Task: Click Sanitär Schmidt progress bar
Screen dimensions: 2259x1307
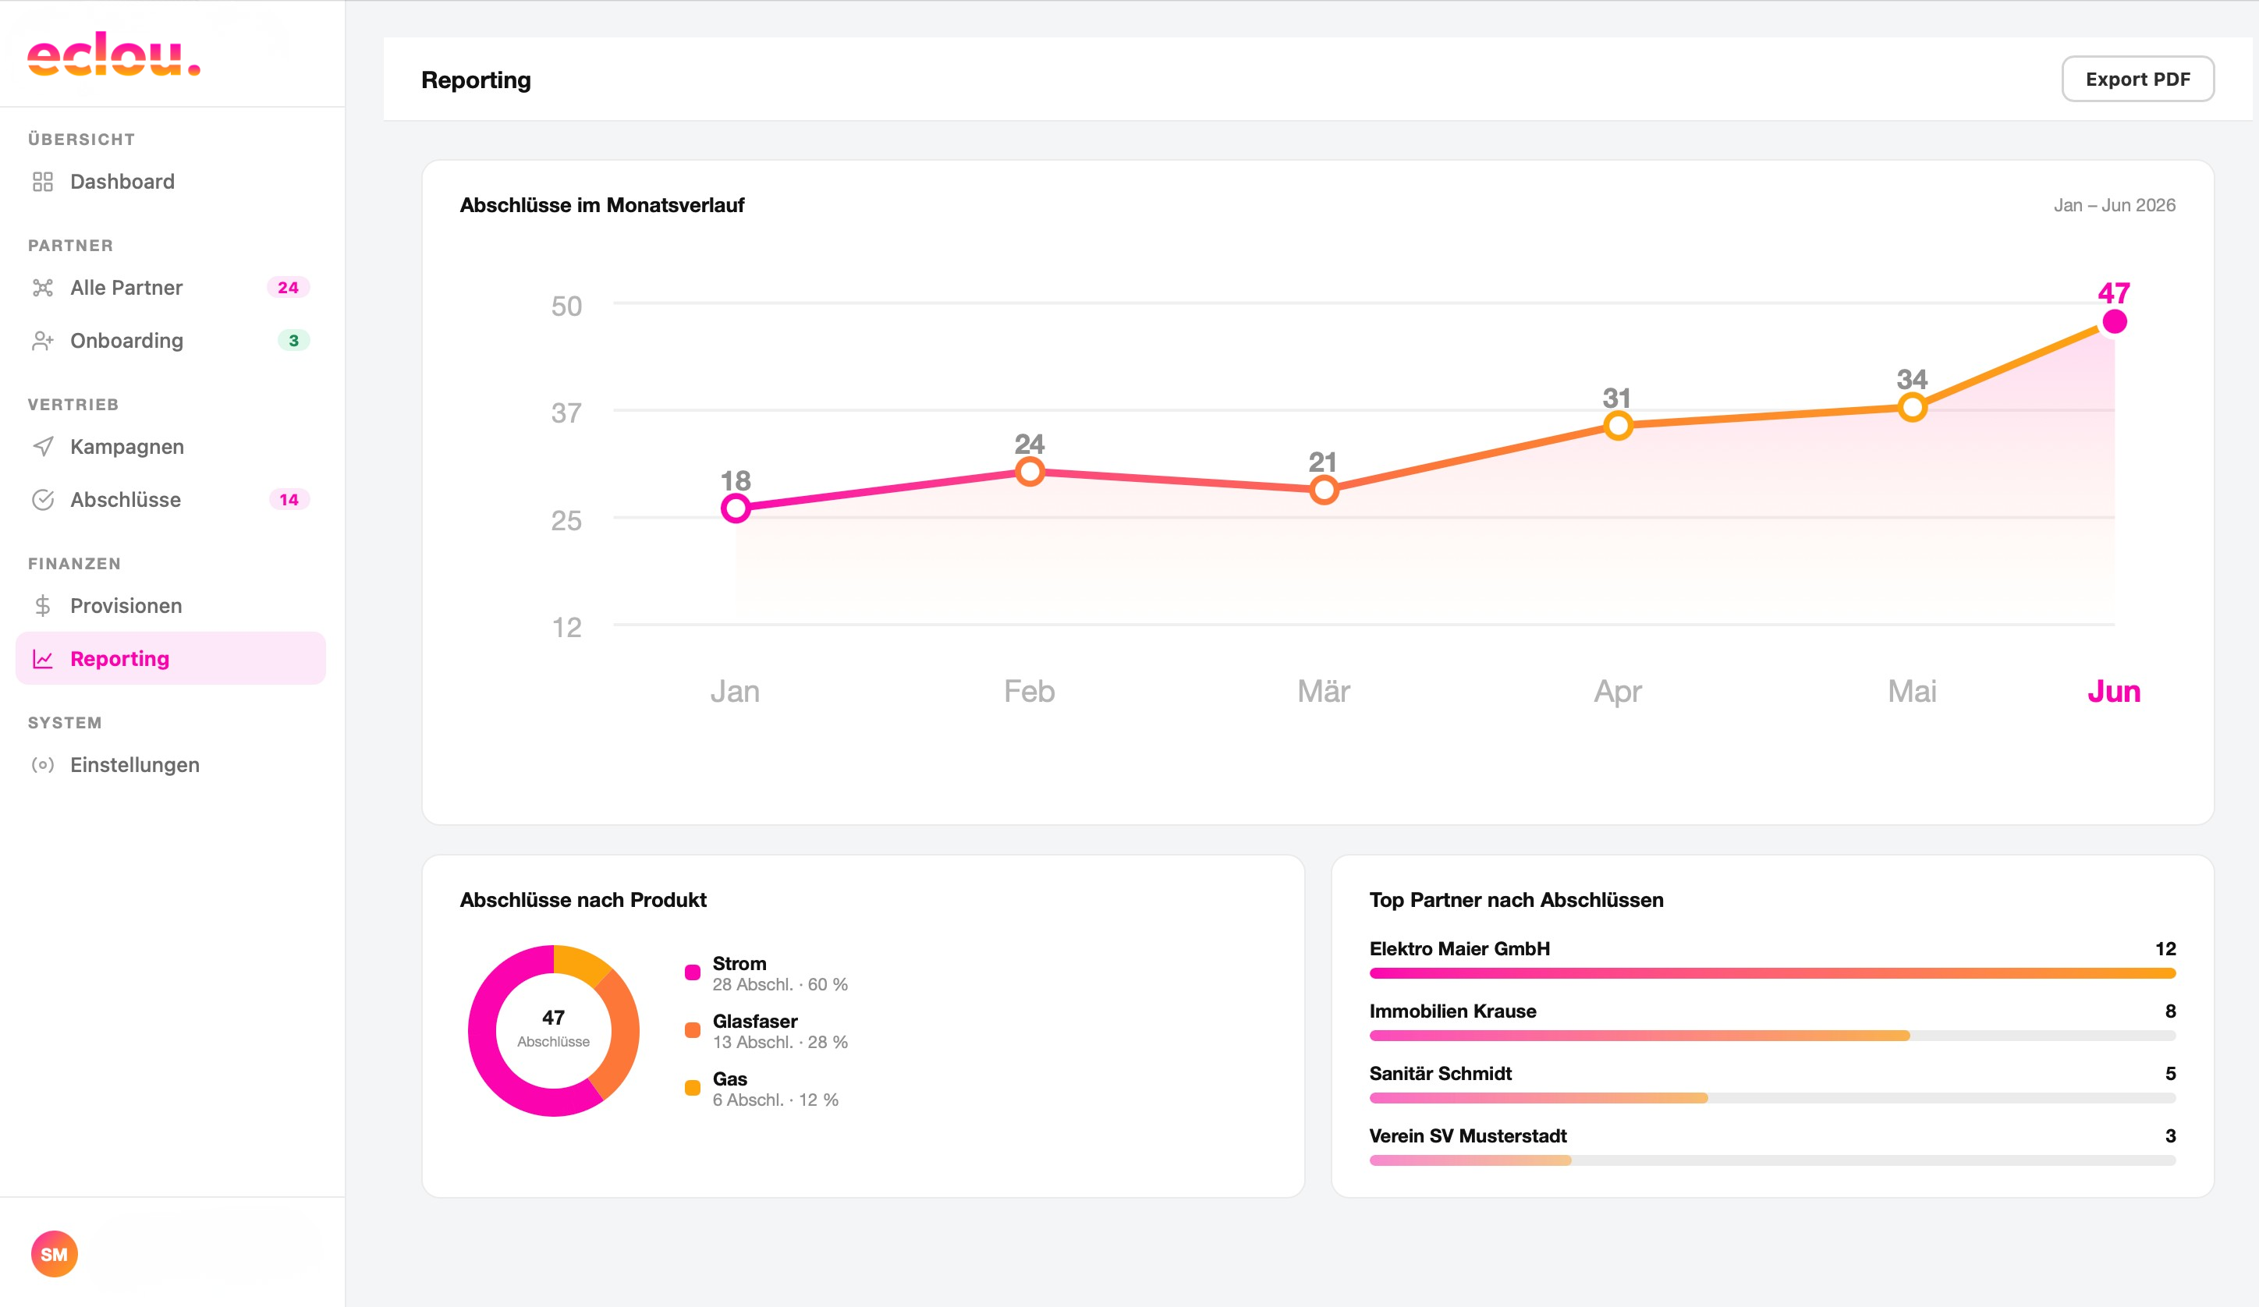Action: (x=1772, y=1098)
